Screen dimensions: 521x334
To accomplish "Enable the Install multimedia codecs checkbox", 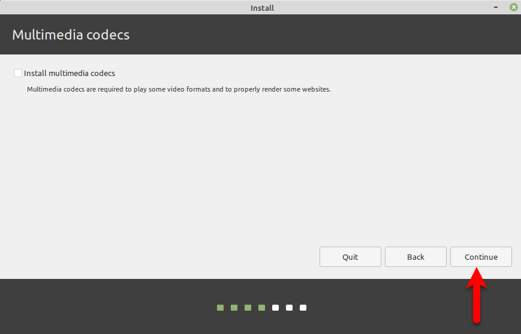I will pyautogui.click(x=18, y=73).
